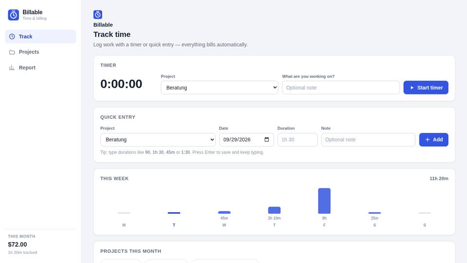Viewport: 467px width, 263px height.
Task: Start the timer
Action: [x=426, y=88]
